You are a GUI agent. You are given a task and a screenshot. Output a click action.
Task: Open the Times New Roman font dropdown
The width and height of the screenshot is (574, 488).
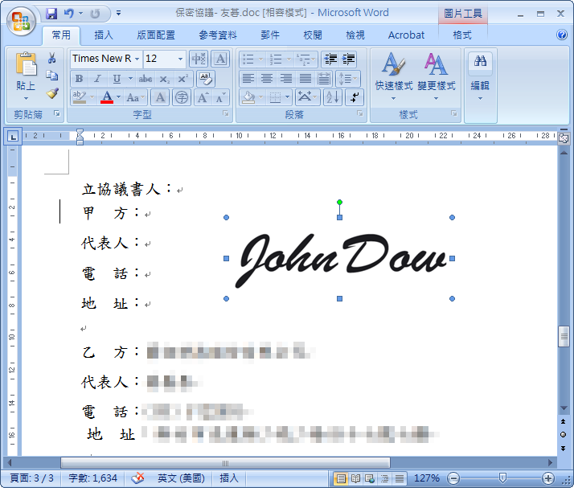(137, 59)
